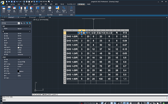This screenshot has height=104, width=168.
Task: Collapse the contents section in properties
Action: pos(30,57)
